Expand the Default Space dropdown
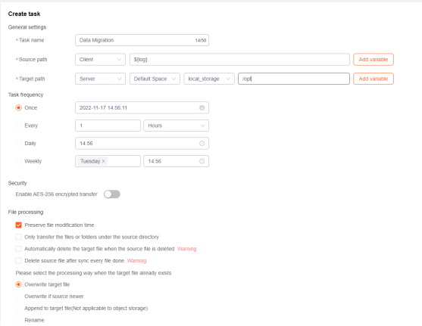Screen dimensions: 422x326 pos(155,79)
